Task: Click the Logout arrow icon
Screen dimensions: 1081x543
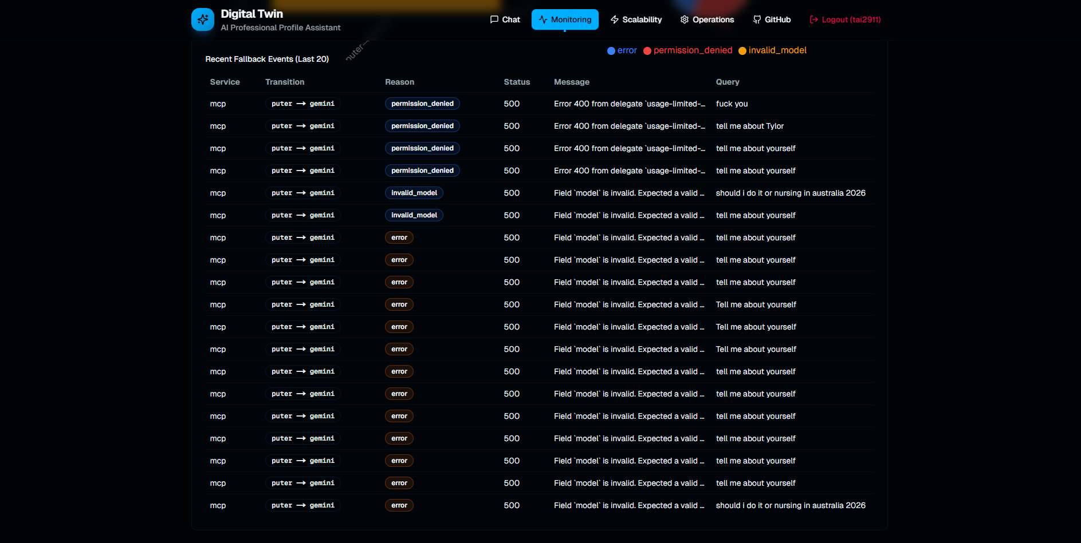Action: click(813, 19)
